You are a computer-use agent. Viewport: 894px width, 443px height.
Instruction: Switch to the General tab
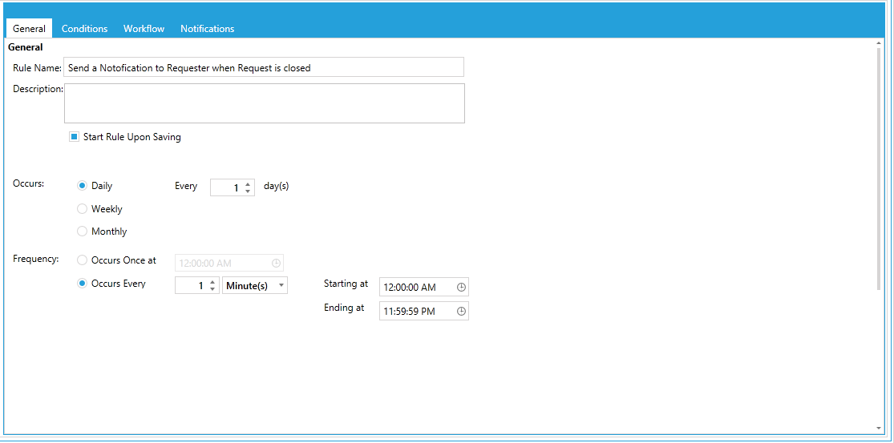(x=29, y=29)
